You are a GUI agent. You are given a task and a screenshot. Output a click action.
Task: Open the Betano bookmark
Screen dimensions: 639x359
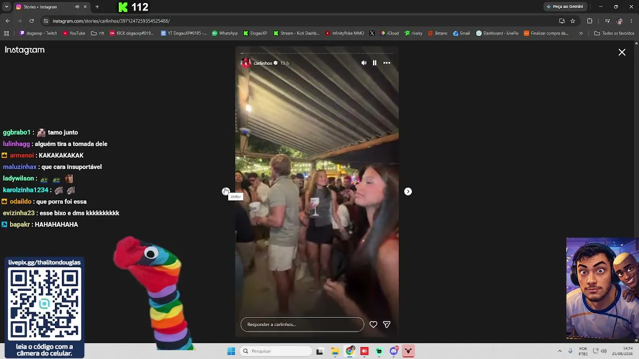click(437, 33)
